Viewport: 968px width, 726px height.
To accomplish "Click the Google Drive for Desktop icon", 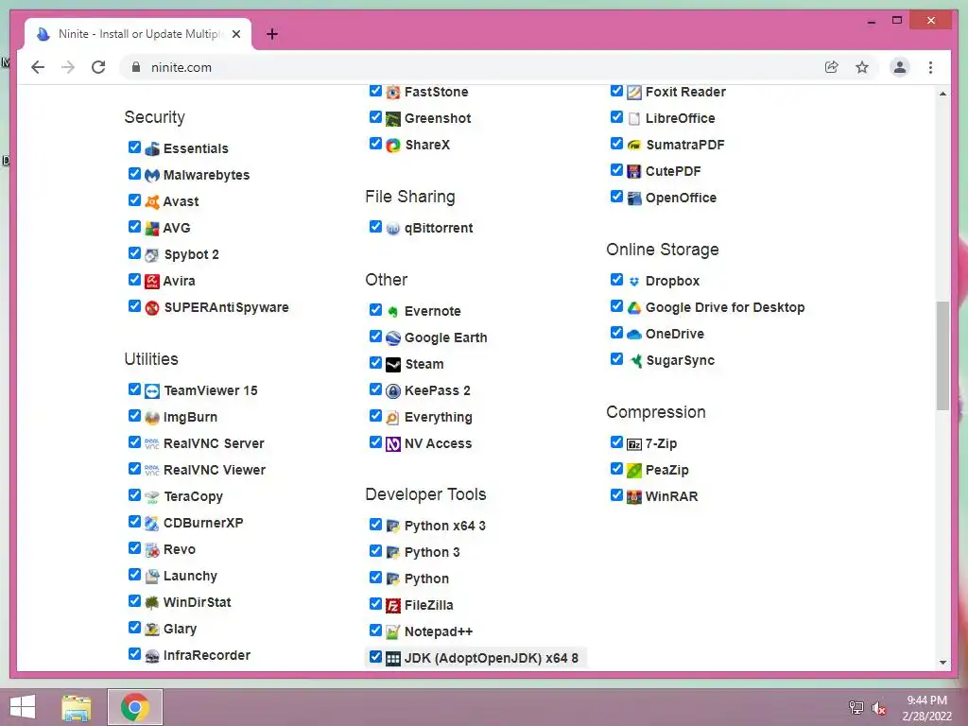I will [634, 308].
